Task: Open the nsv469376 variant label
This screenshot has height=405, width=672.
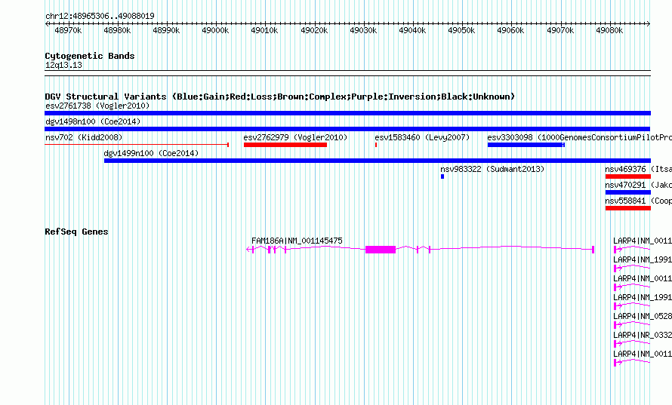Action: coord(638,169)
